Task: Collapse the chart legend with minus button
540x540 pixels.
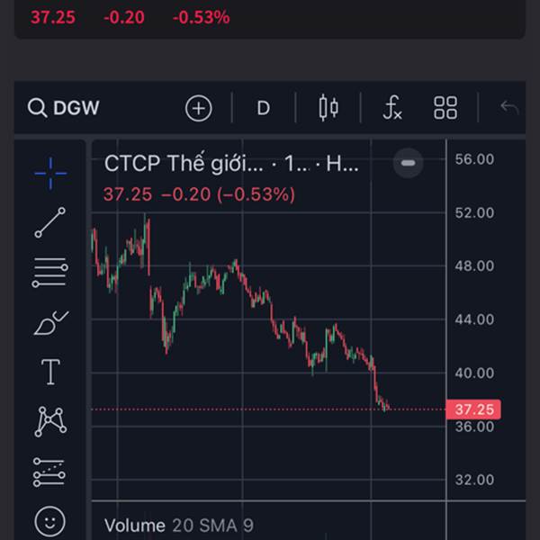Action: coord(408,163)
